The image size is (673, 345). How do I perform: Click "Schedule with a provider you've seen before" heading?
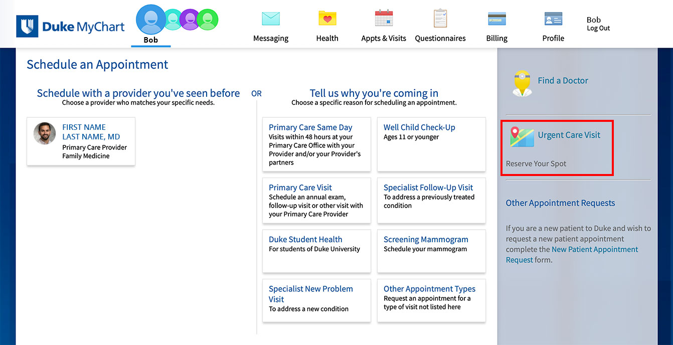click(138, 93)
